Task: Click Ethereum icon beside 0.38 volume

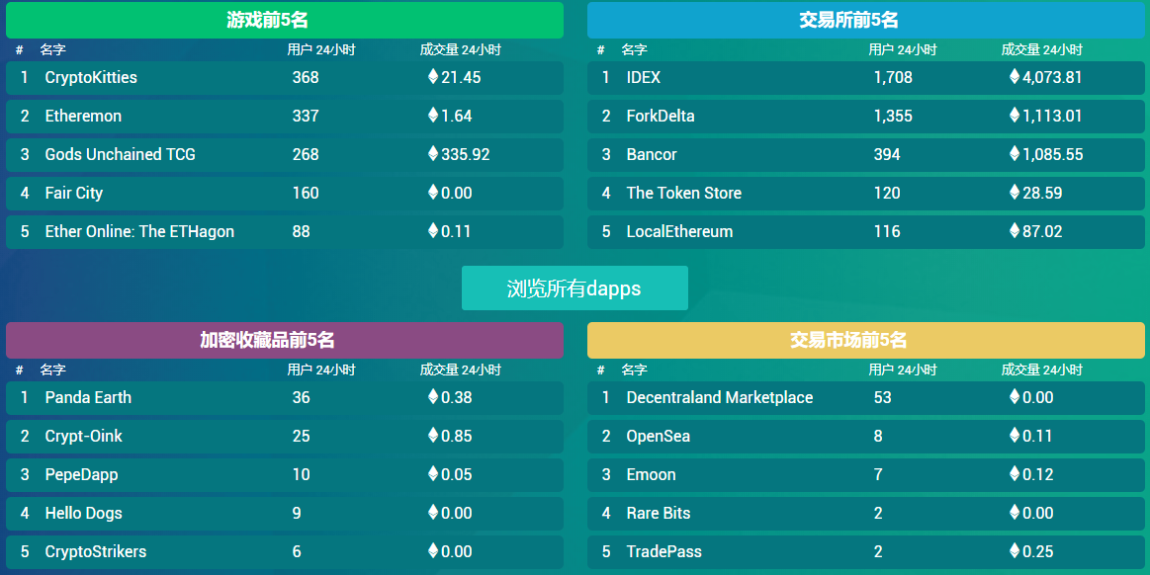Action: pyautogui.click(x=433, y=396)
